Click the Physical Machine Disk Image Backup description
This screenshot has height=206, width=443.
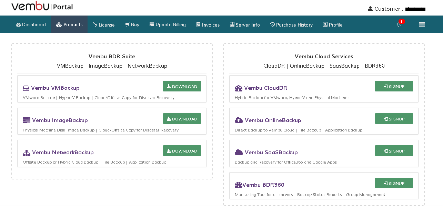click(101, 130)
